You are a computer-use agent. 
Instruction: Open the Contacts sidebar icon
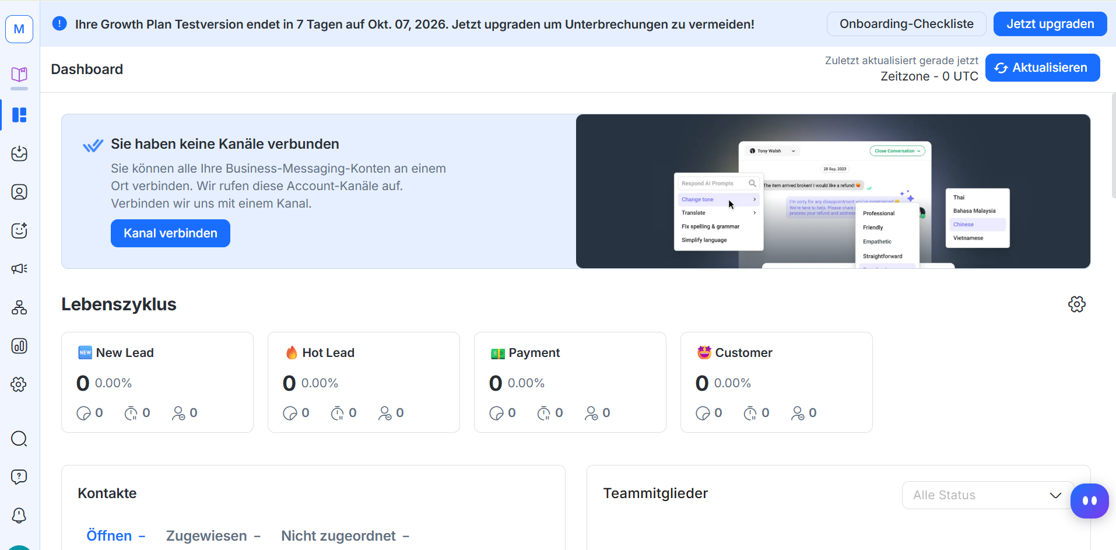click(19, 192)
